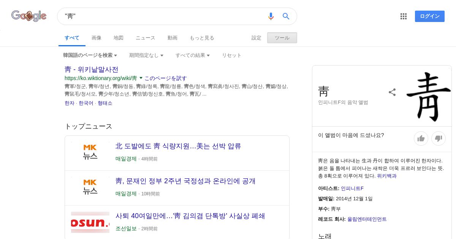Click 인피니트F의 음악 앨범 subtitle
Image resolution: width=456 pixels, height=239 pixels.
tap(343, 102)
